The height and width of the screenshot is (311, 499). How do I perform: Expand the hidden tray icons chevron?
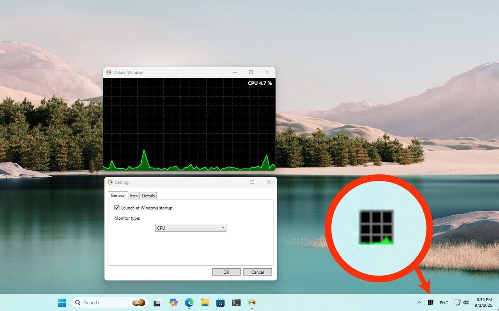point(419,302)
